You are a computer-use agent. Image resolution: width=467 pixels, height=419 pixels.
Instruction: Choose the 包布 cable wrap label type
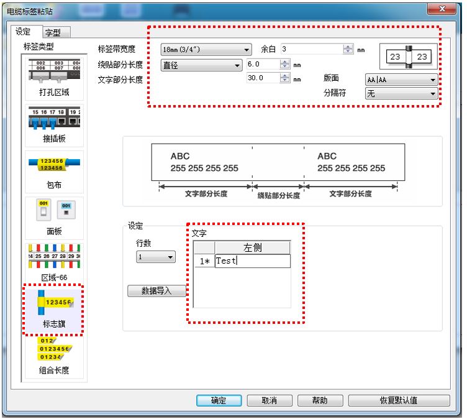(55, 165)
